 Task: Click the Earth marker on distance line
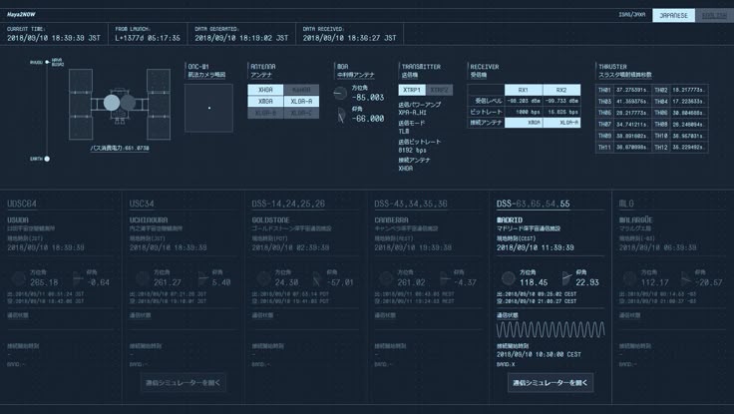(x=47, y=159)
